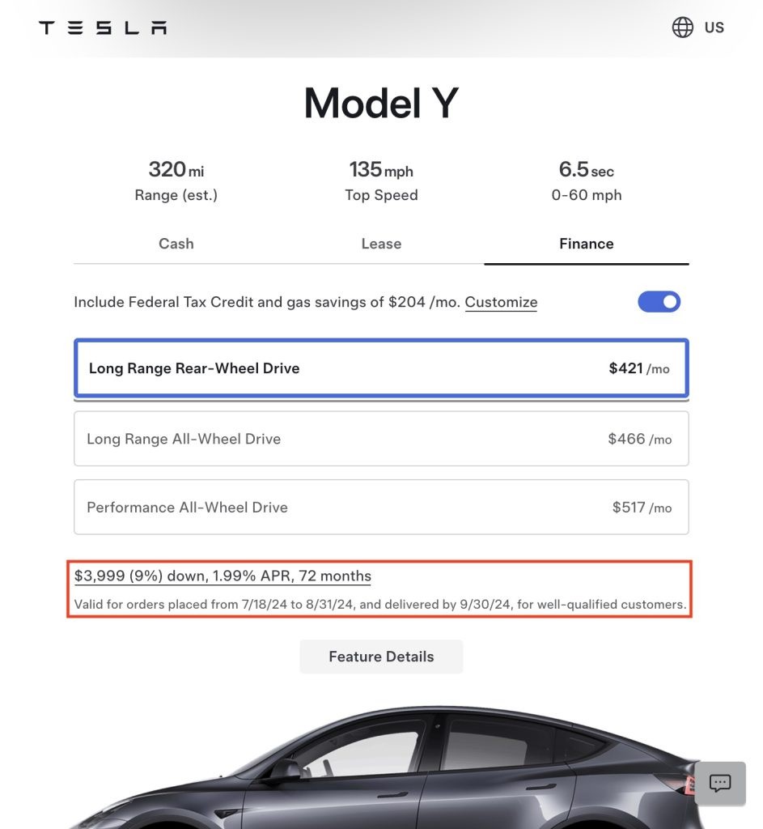Click the 135 mph top speed stat
Image resolution: width=763 pixels, height=829 pixels.
pyautogui.click(x=381, y=181)
